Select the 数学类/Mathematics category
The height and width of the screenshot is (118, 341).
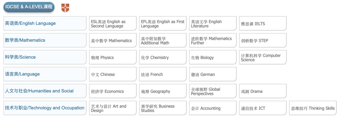tap(45, 40)
